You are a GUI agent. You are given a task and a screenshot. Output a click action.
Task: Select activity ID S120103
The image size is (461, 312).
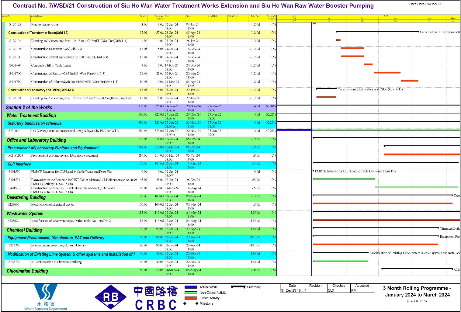tap(15, 98)
